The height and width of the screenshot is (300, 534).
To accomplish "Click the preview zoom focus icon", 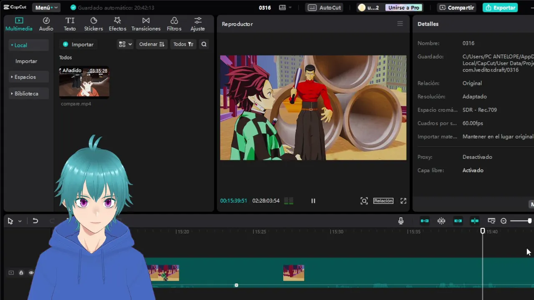I will click(364, 201).
